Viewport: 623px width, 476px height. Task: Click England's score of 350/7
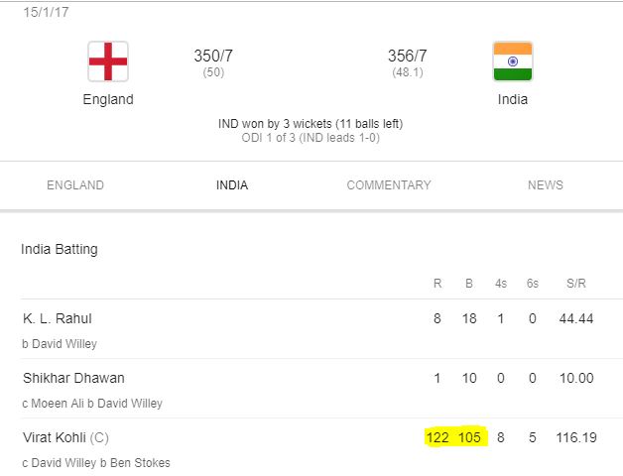pyautogui.click(x=212, y=57)
